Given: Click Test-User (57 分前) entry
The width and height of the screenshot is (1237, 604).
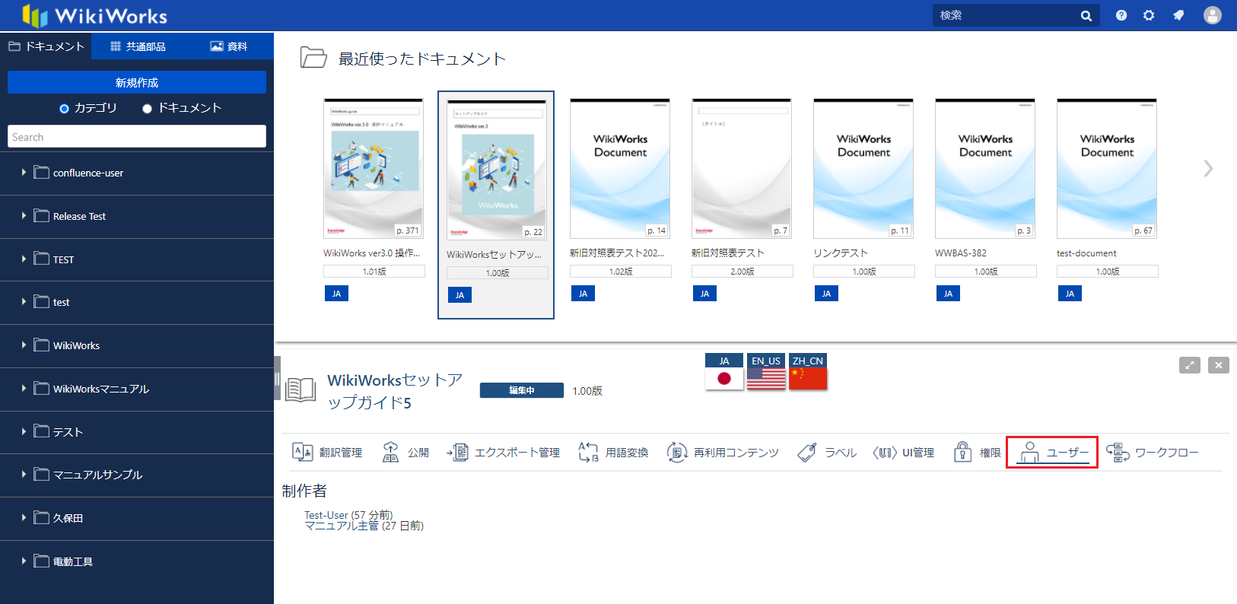Looking at the screenshot, I should click(348, 515).
